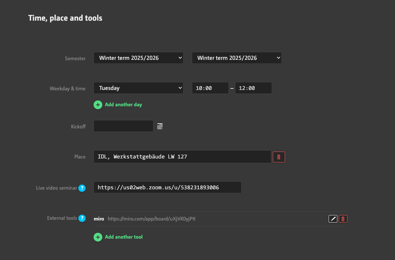Click the 10:00 start time field
The width and height of the screenshot is (395, 260).
tap(210, 88)
